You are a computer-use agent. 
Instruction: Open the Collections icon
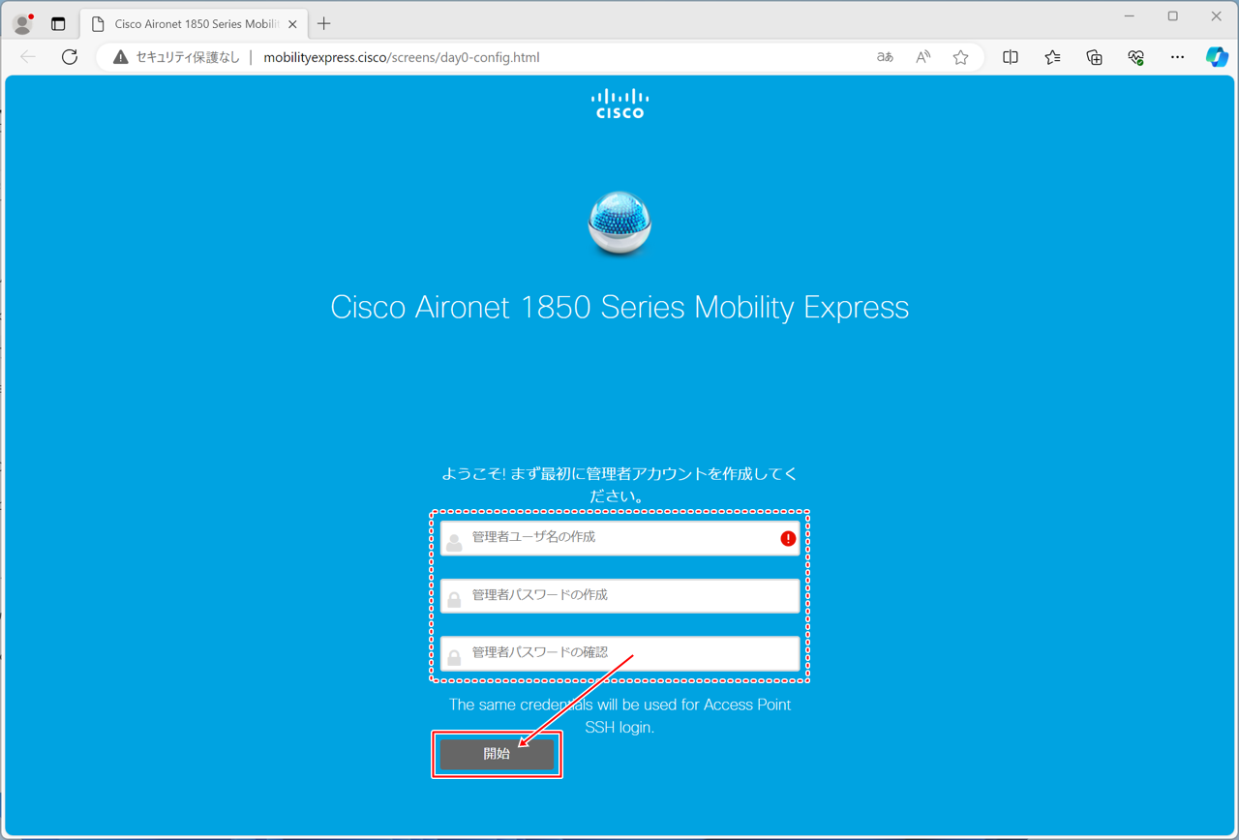click(x=1094, y=57)
